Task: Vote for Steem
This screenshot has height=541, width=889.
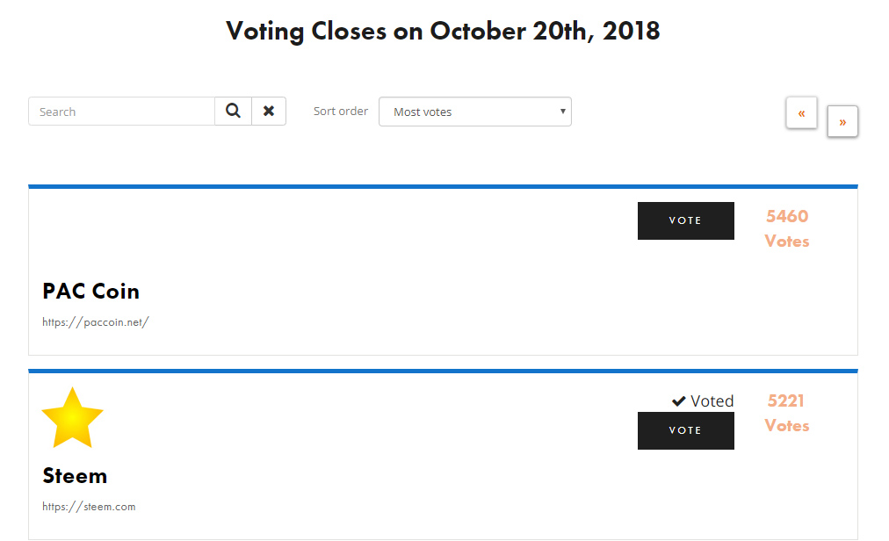Action: tap(685, 430)
